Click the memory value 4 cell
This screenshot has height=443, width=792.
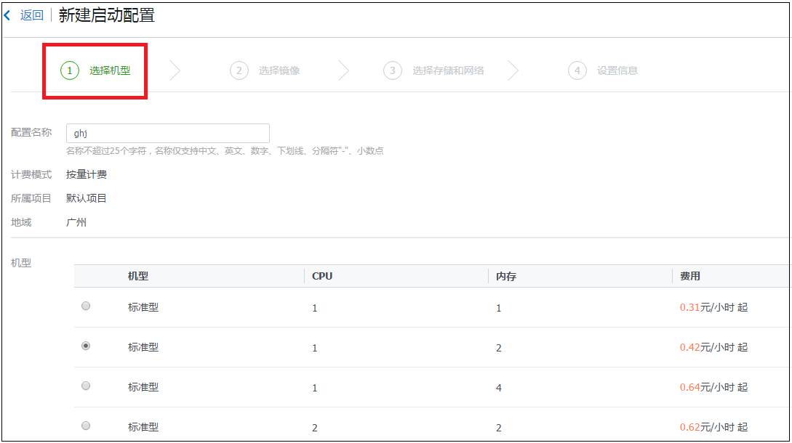[498, 388]
